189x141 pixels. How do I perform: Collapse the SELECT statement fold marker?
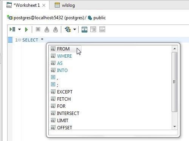[x=19, y=40]
